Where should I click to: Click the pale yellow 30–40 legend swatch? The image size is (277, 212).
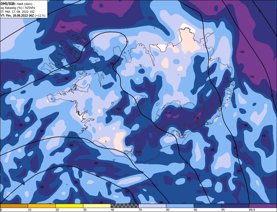(x=97, y=206)
